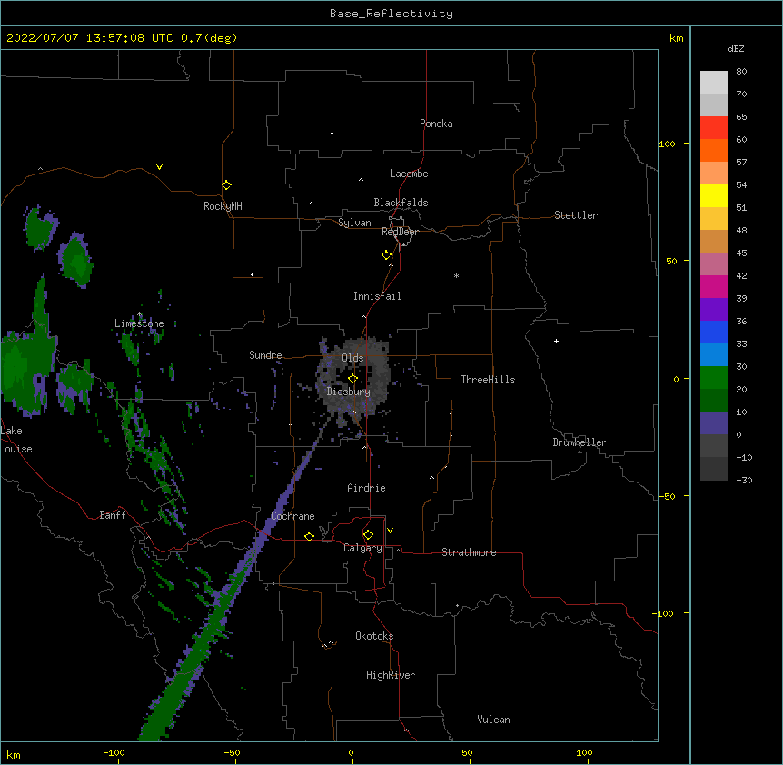Click the 50 tick label on right vertical axis
Image resolution: width=783 pixels, height=765 pixels.
(x=671, y=261)
